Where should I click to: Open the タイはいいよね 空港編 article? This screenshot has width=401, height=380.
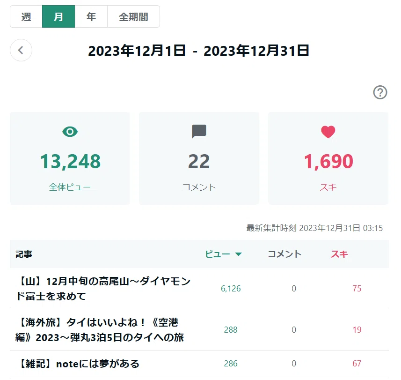pos(100,330)
